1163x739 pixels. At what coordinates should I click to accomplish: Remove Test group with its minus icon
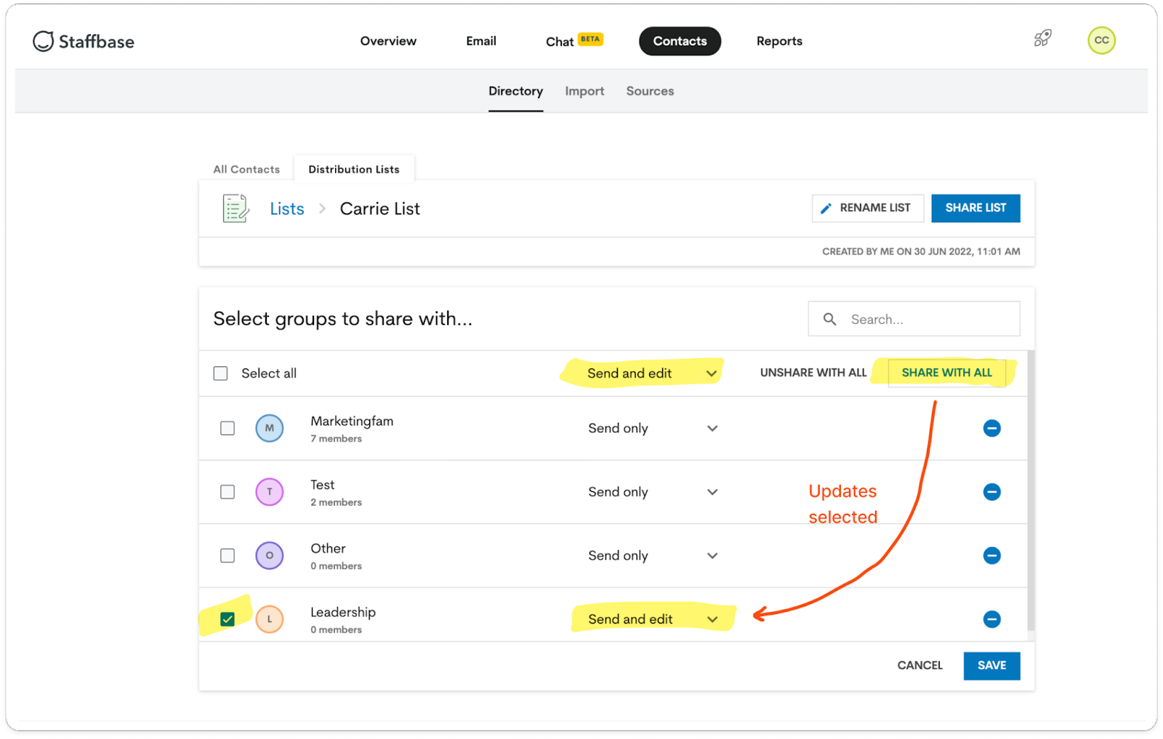point(991,492)
